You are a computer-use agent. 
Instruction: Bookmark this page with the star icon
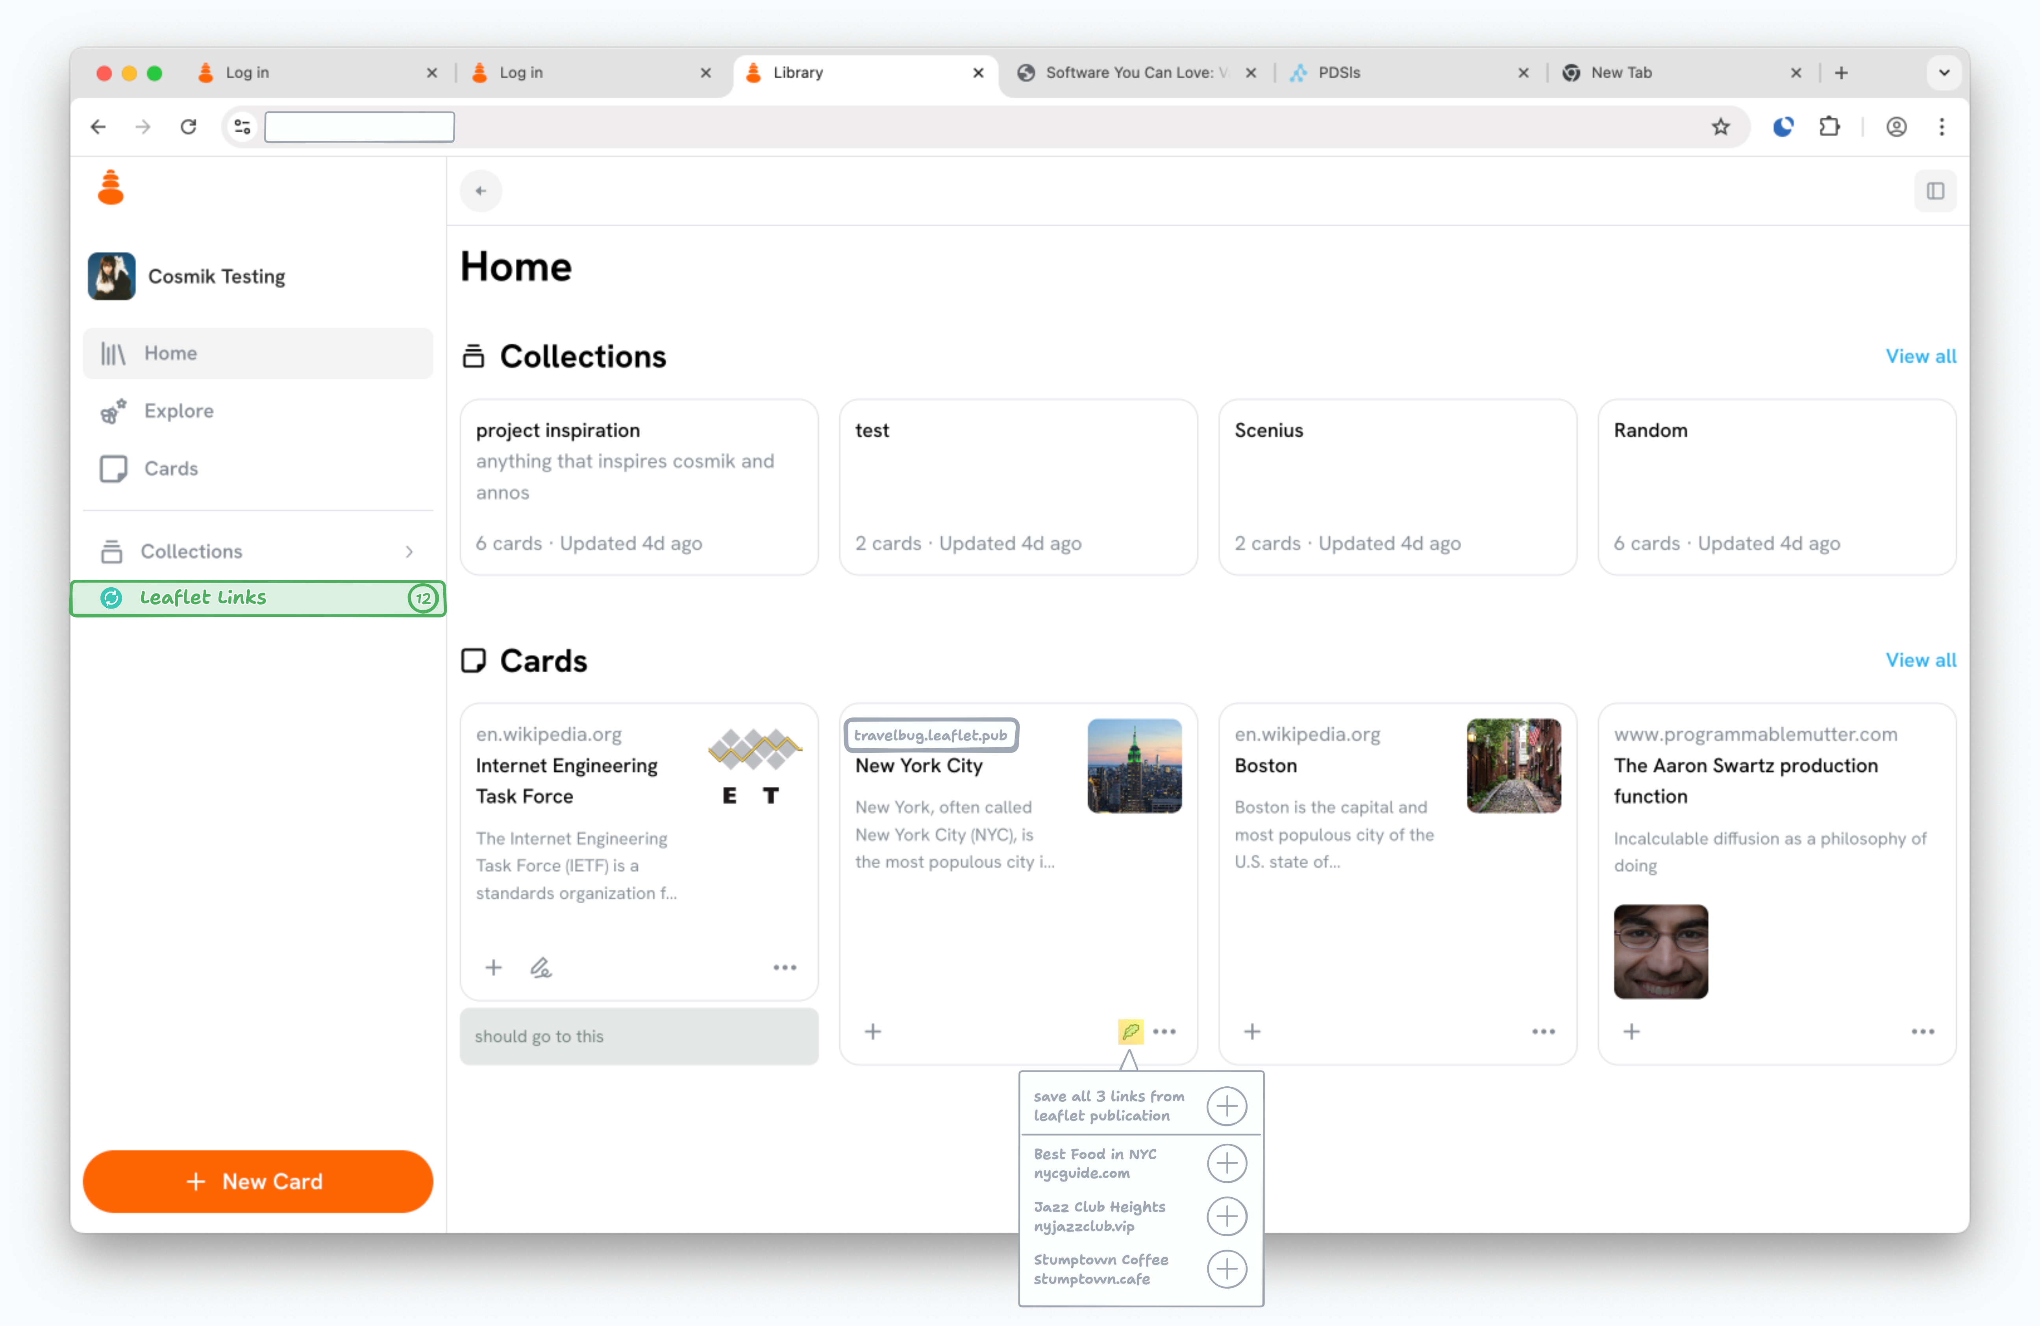click(1720, 127)
